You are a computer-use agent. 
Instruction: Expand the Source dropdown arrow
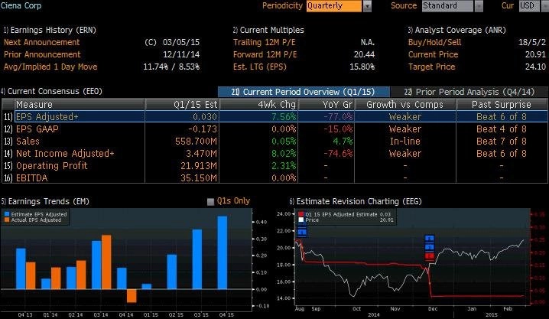point(479,6)
